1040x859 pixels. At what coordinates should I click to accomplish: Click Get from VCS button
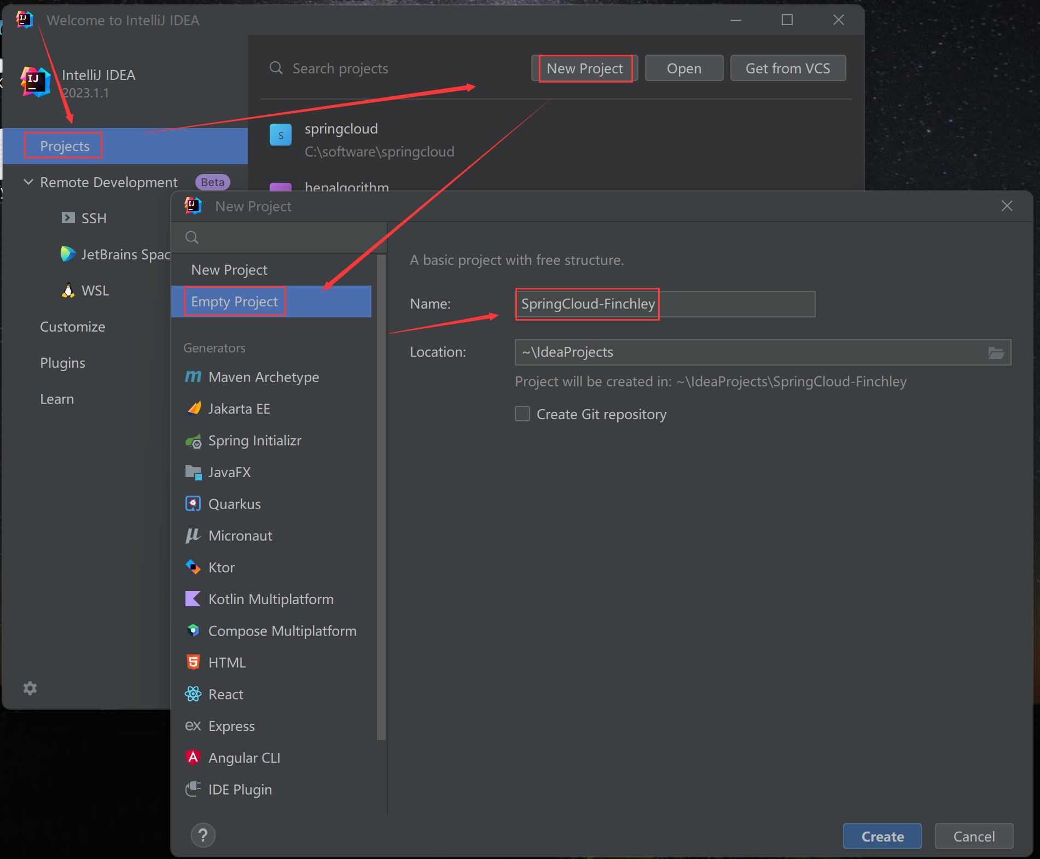point(788,68)
